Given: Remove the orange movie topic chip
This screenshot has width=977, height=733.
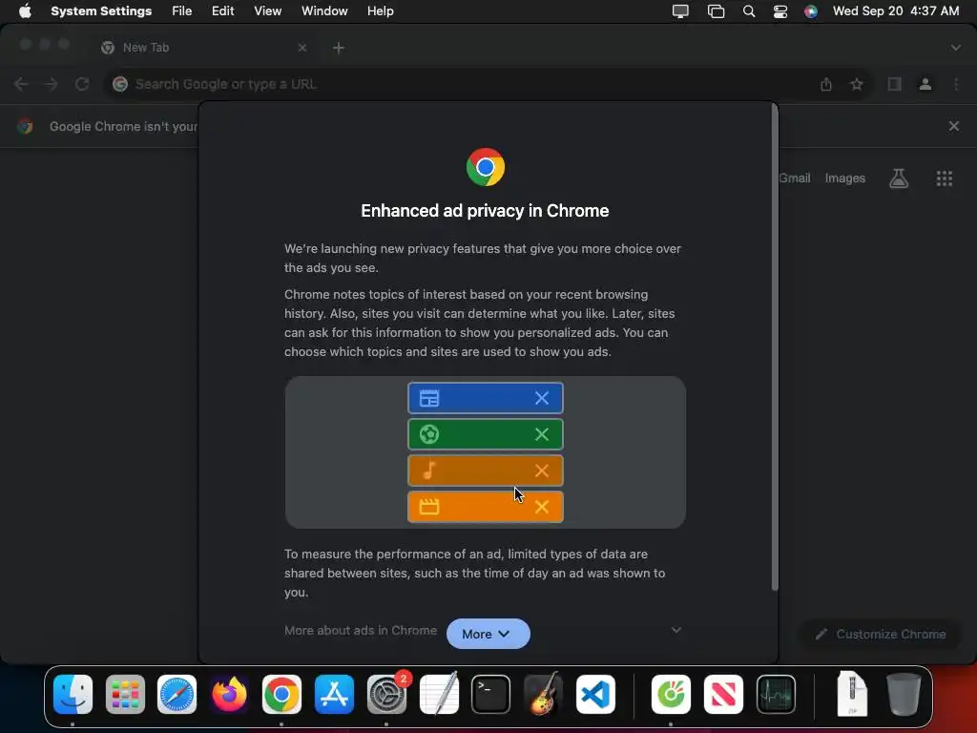Looking at the screenshot, I should coord(542,507).
